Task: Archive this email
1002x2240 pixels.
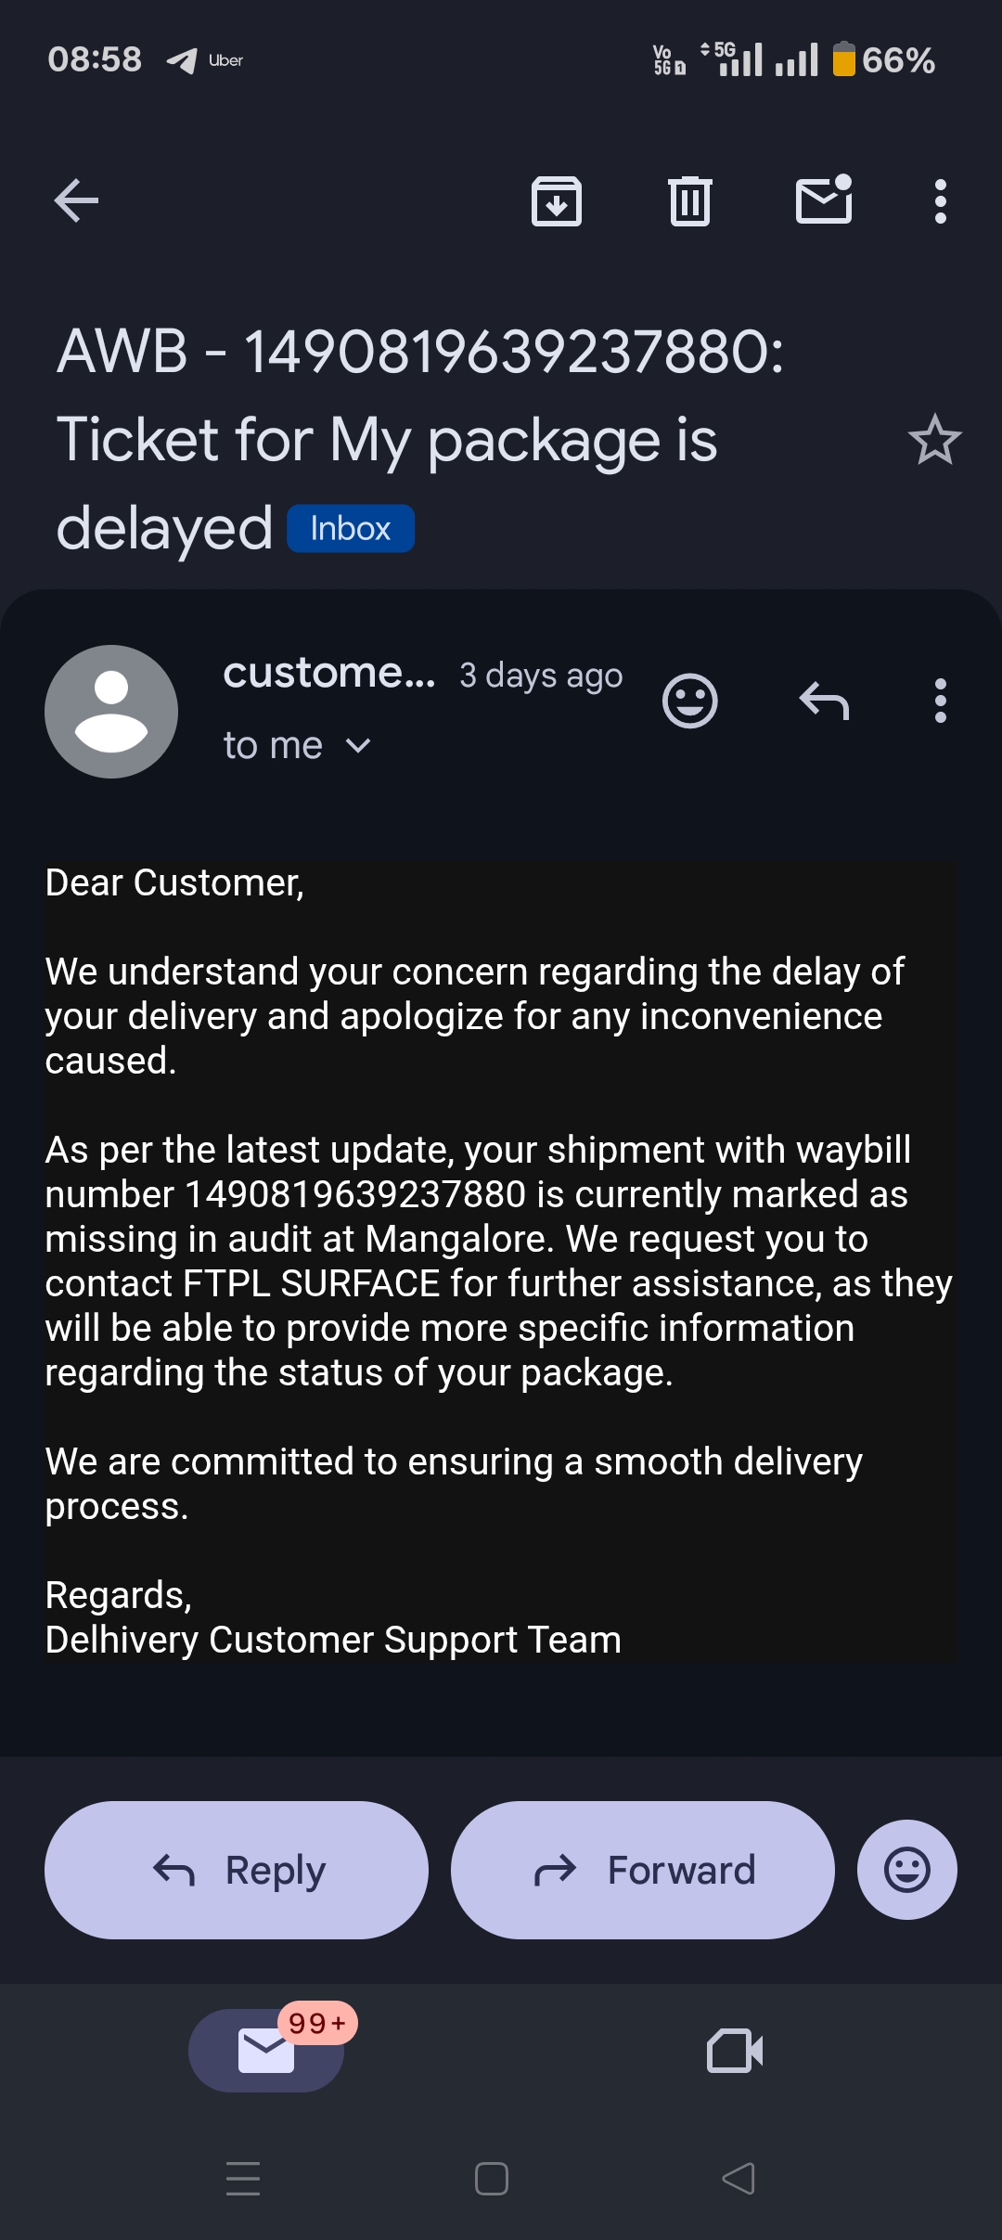Action: (557, 200)
